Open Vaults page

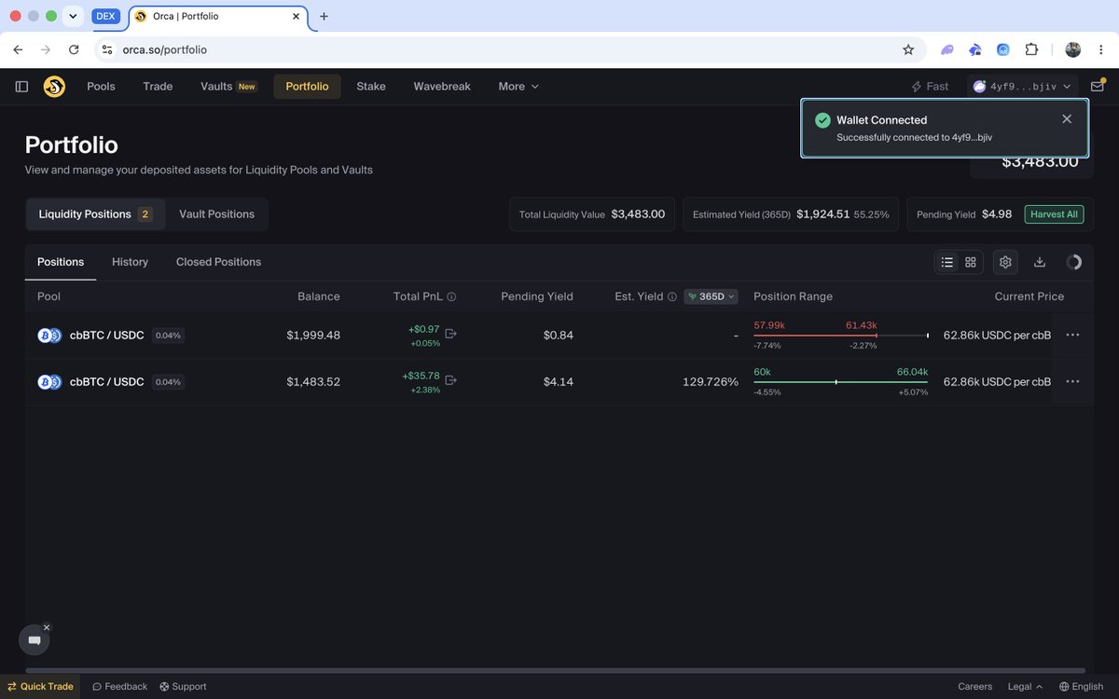coord(228,87)
